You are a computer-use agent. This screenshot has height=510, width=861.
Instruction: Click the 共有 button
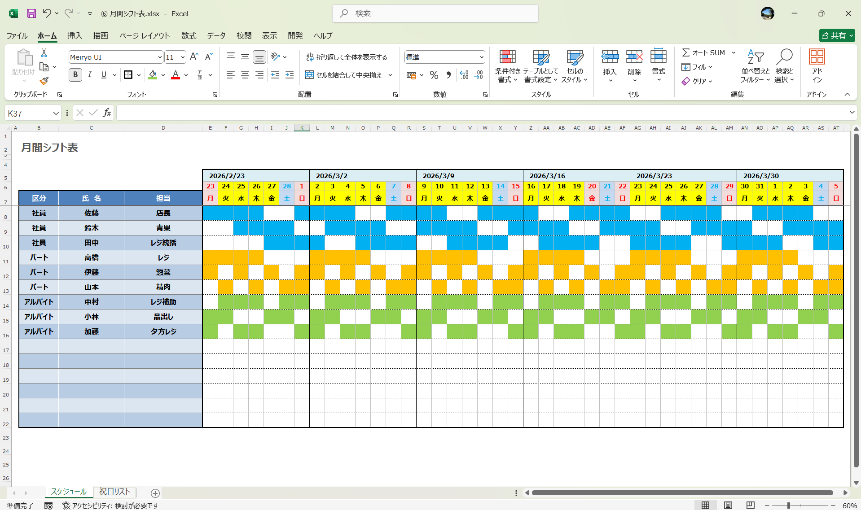pyautogui.click(x=836, y=35)
